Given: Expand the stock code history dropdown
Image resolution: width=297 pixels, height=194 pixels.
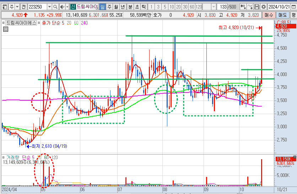Looking at the screenshot, I should (49, 7).
